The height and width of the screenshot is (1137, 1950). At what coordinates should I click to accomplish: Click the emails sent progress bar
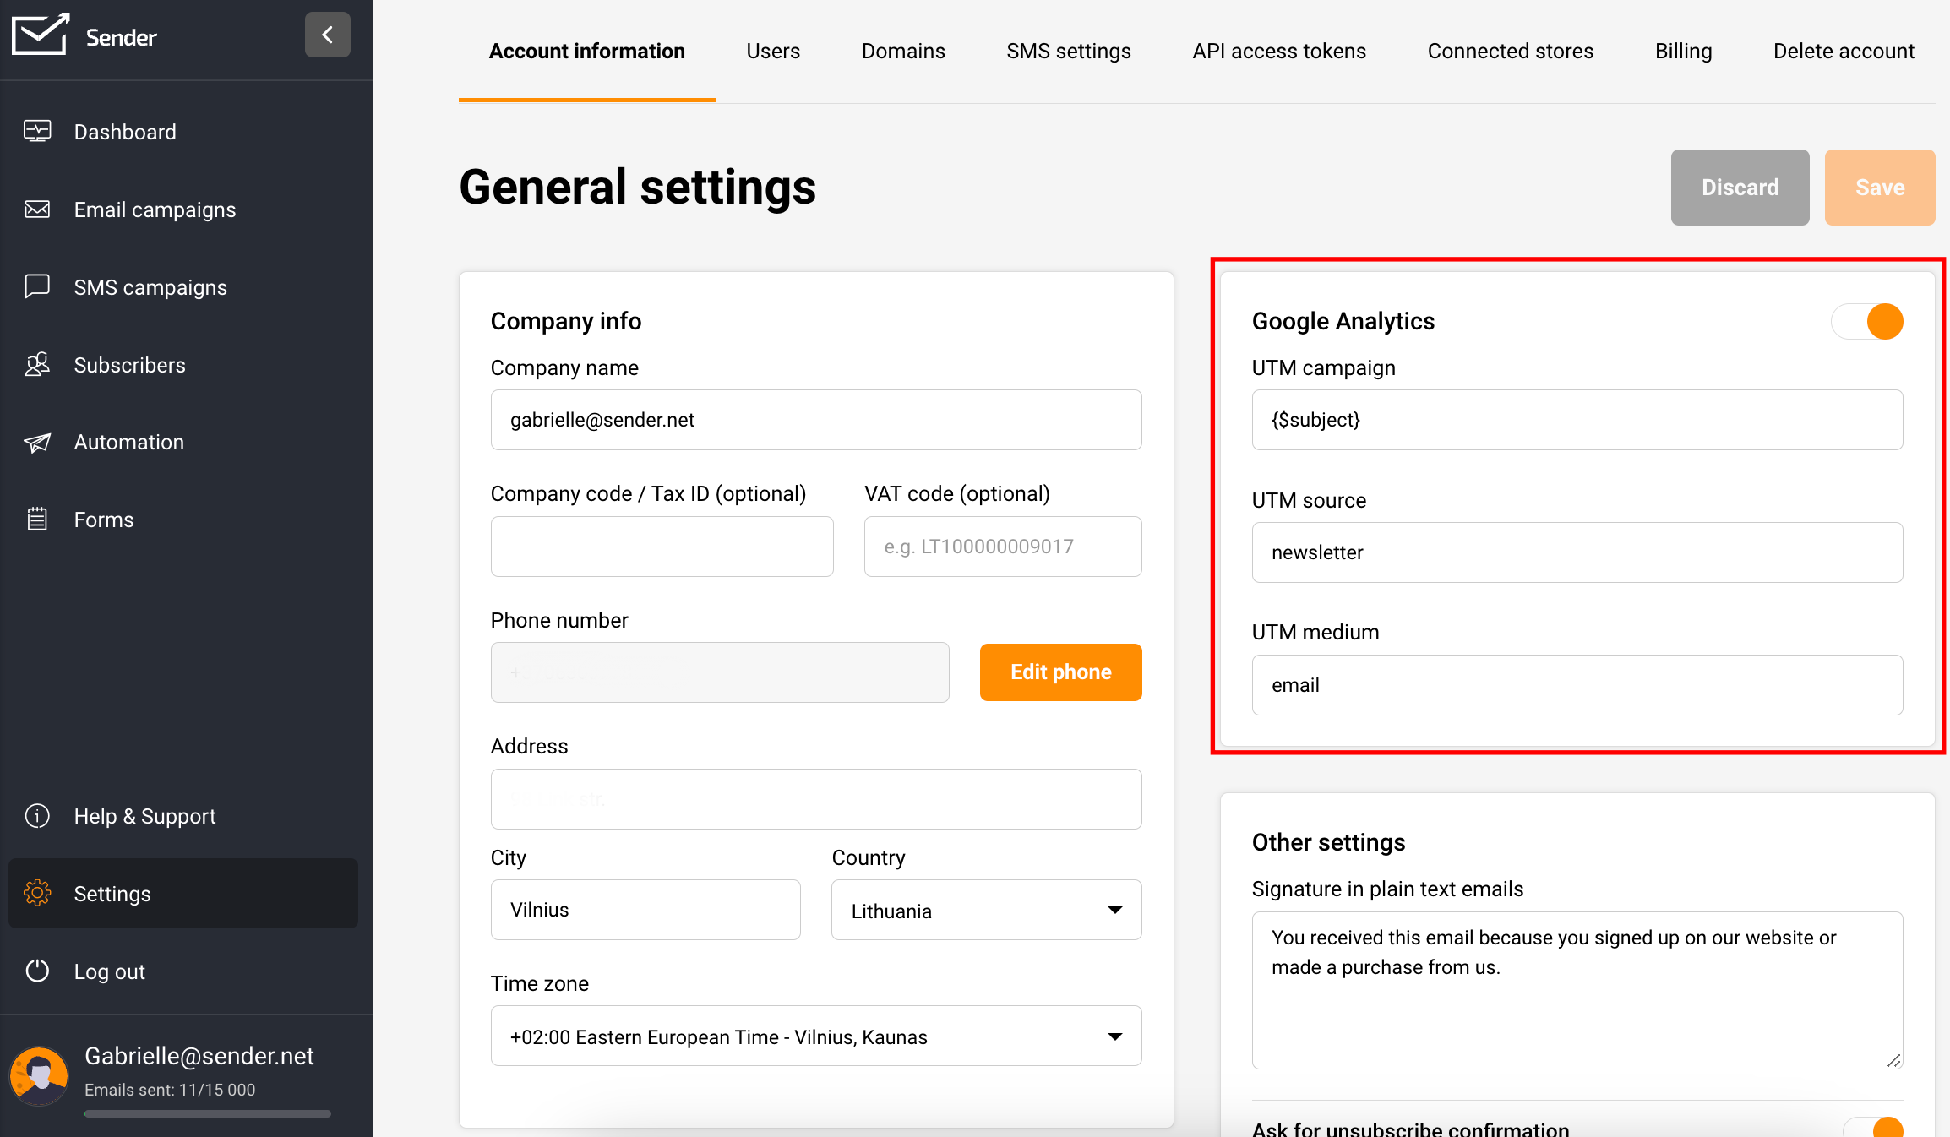[208, 1113]
